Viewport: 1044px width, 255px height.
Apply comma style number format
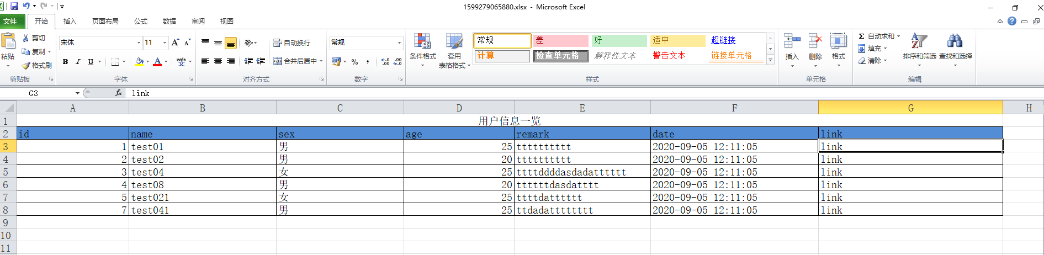pos(368,62)
